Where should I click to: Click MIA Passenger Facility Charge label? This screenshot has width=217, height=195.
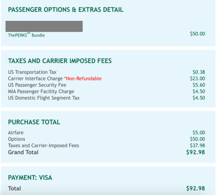(41, 92)
